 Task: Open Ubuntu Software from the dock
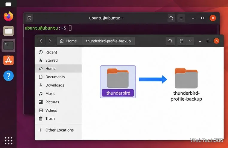point(8,60)
